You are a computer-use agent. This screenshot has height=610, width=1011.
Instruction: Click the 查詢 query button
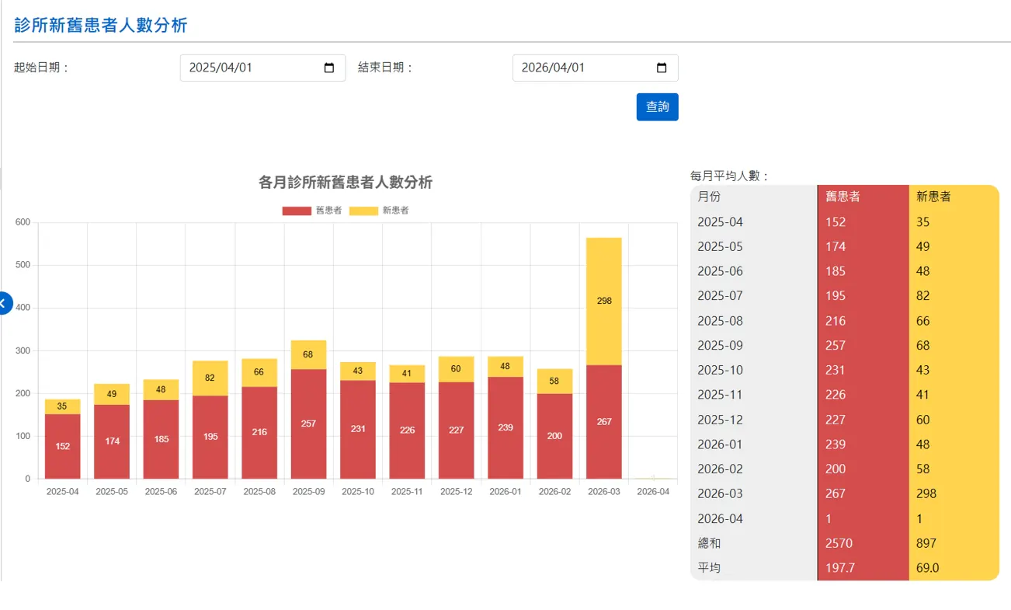coord(657,106)
